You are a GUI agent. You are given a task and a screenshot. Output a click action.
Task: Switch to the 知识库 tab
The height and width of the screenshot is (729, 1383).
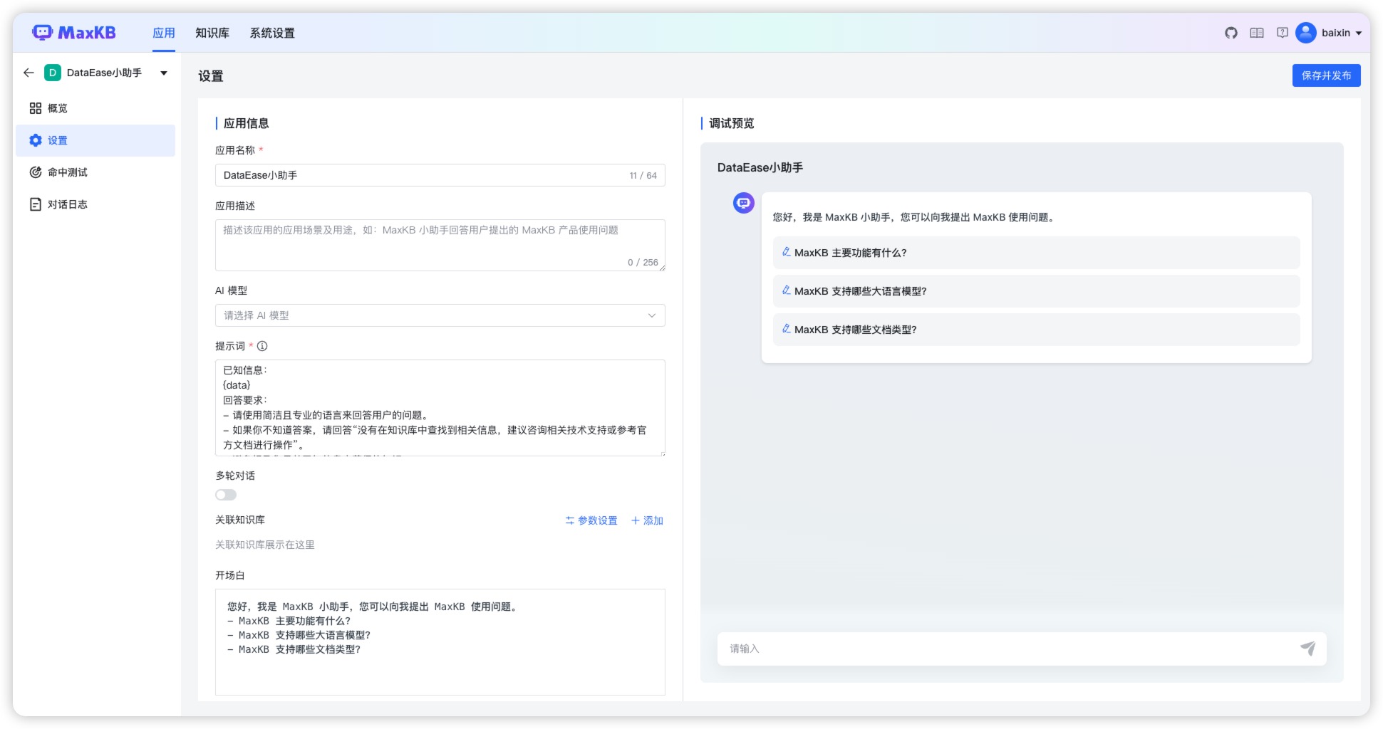coord(211,32)
